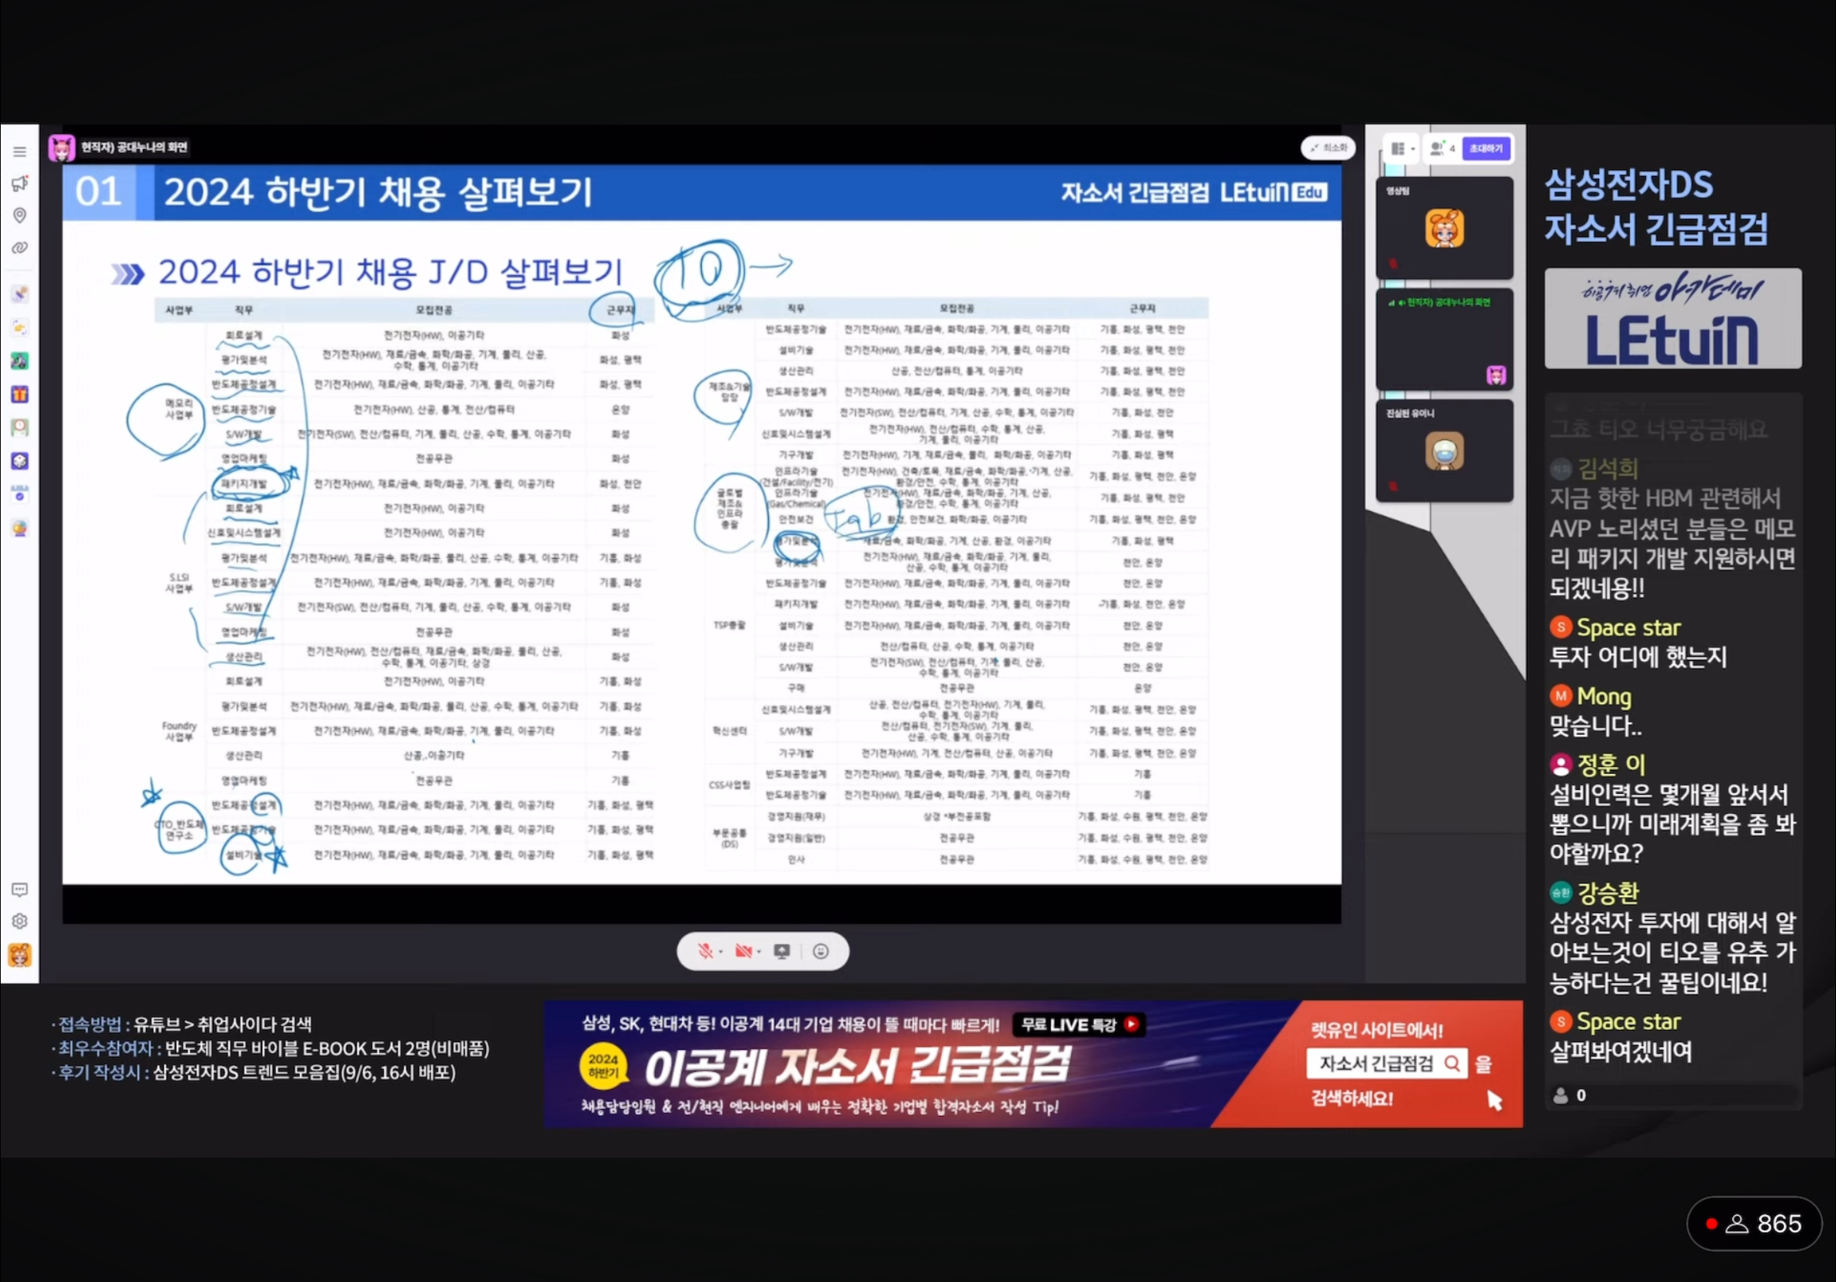The width and height of the screenshot is (1836, 1282).
Task: Open the participant layout view dropdown
Action: pyautogui.click(x=1402, y=148)
